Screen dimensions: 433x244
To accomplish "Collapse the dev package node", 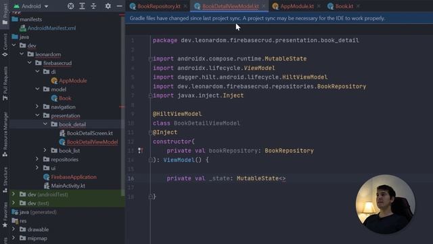I will pyautogui.click(x=14, y=45).
